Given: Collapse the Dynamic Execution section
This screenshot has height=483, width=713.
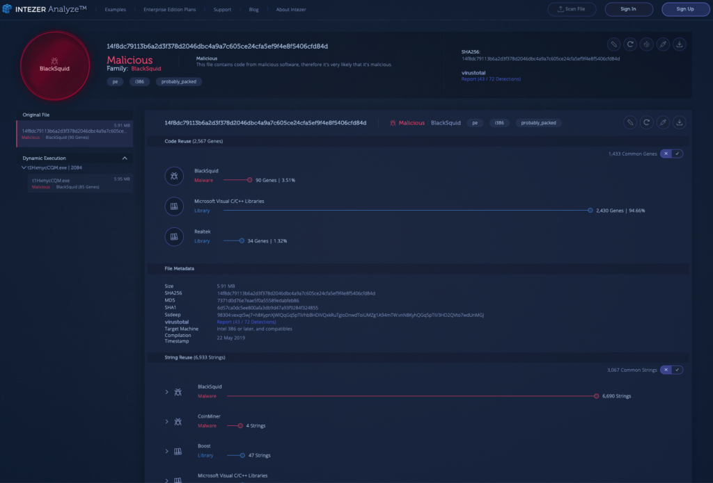Looking at the screenshot, I should pyautogui.click(x=125, y=158).
